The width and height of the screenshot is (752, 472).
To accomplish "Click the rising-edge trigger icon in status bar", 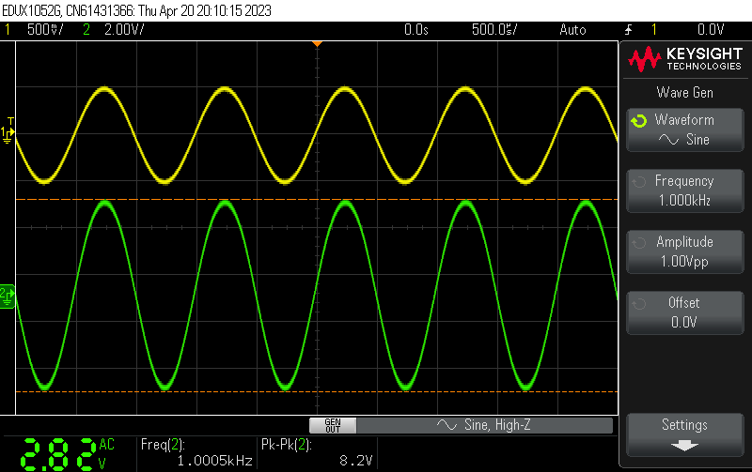I will [628, 30].
